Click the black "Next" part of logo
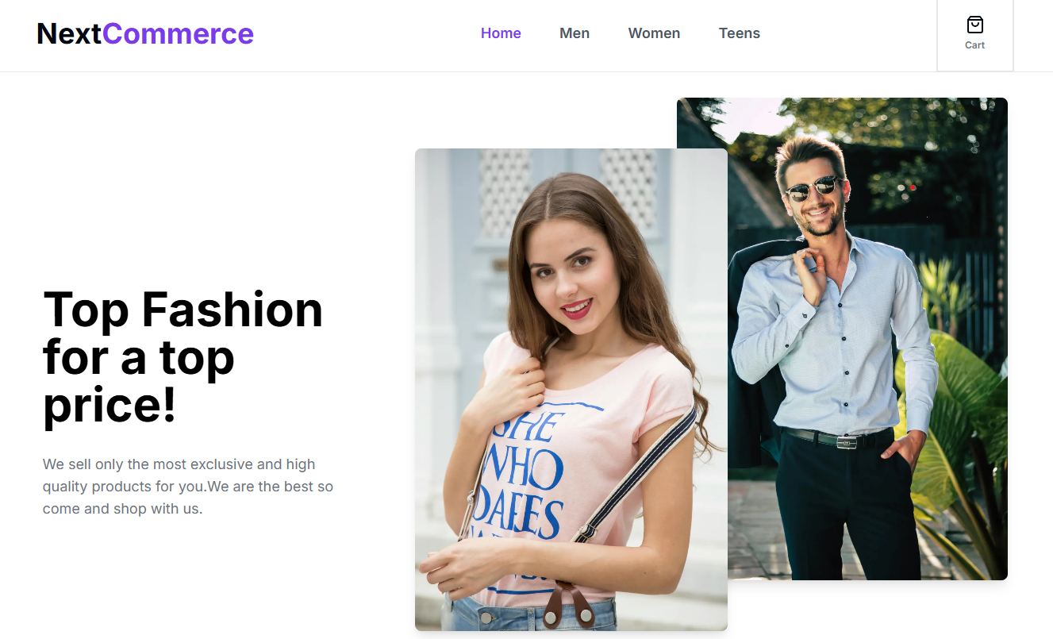Image resolution: width=1053 pixels, height=639 pixels. pos(69,34)
